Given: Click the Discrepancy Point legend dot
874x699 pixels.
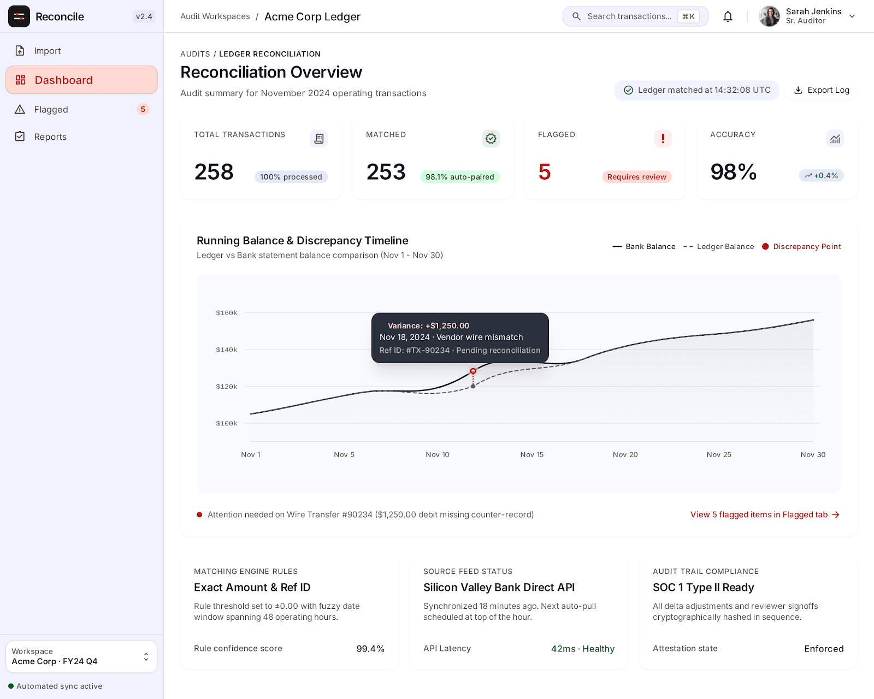Looking at the screenshot, I should point(765,246).
